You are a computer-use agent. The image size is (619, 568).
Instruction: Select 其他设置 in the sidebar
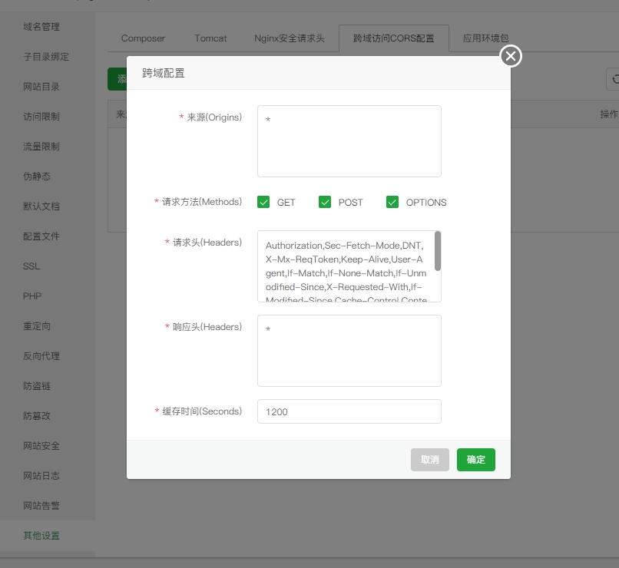tap(41, 536)
